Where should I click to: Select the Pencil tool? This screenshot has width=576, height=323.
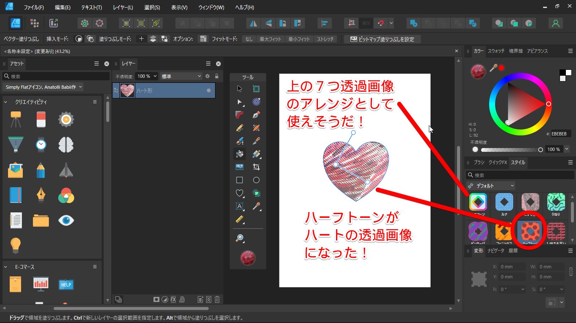(240, 127)
